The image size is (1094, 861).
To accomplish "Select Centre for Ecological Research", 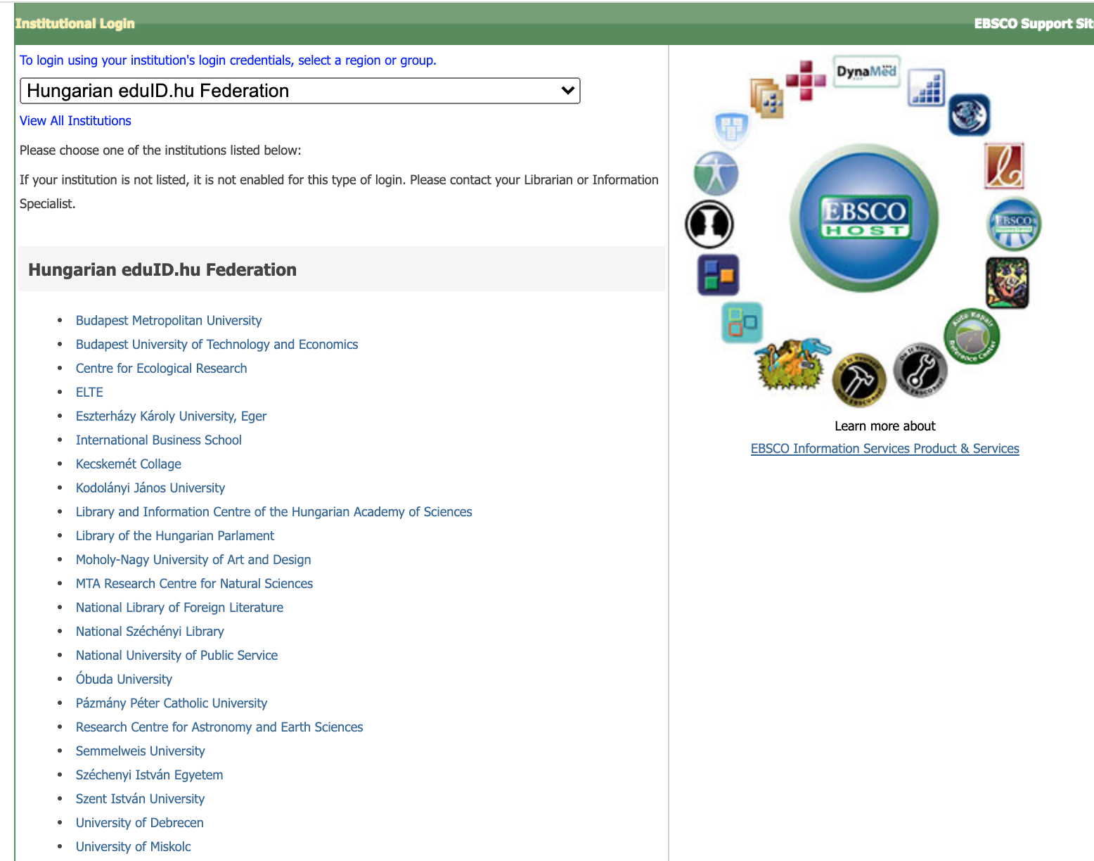I will tap(161, 368).
